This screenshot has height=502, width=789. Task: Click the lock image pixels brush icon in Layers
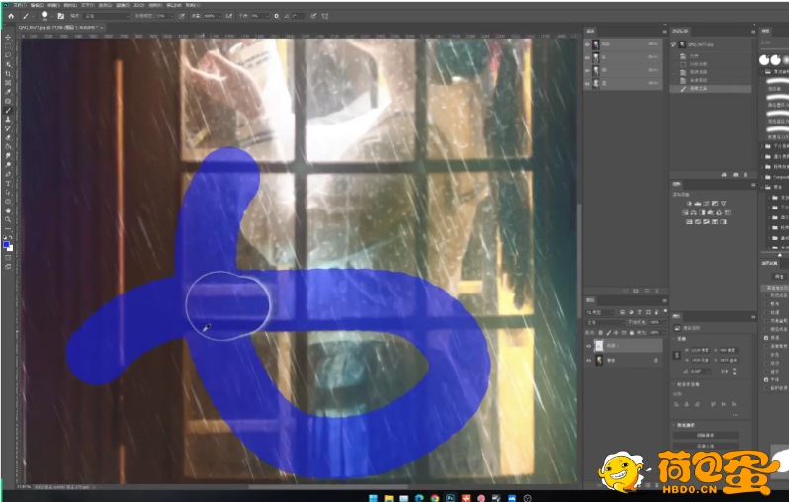pyautogui.click(x=608, y=332)
